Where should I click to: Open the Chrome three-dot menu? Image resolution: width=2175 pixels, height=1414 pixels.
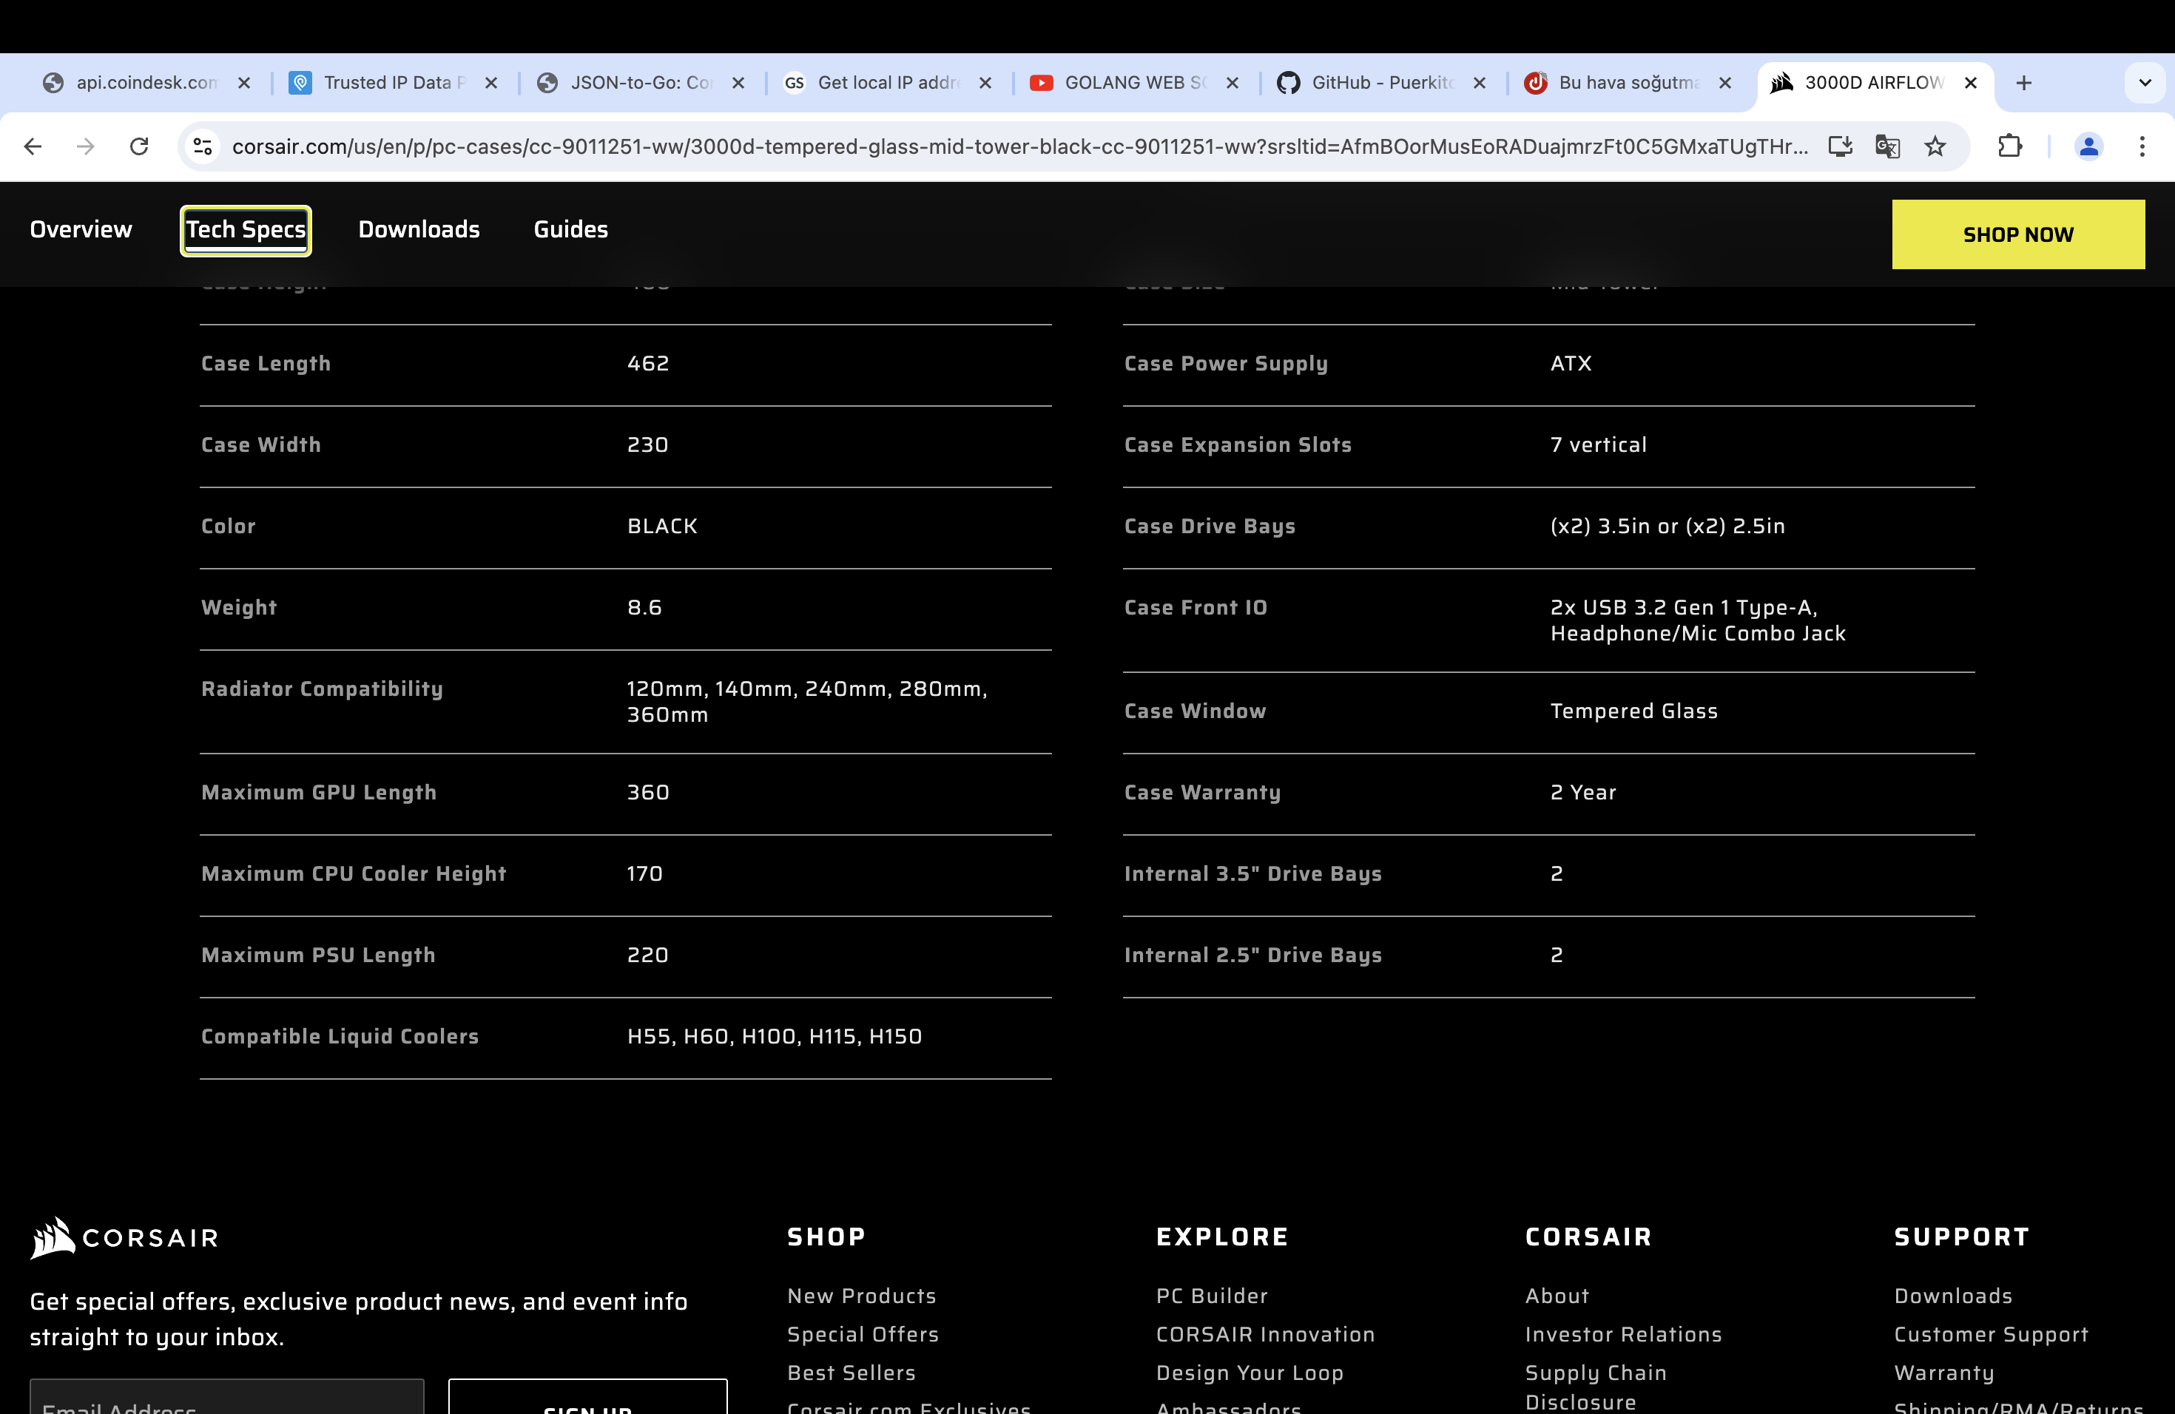[2142, 146]
